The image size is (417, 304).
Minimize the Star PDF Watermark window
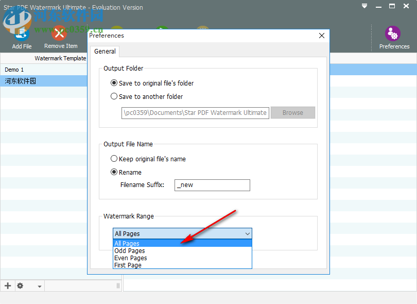pos(378,6)
